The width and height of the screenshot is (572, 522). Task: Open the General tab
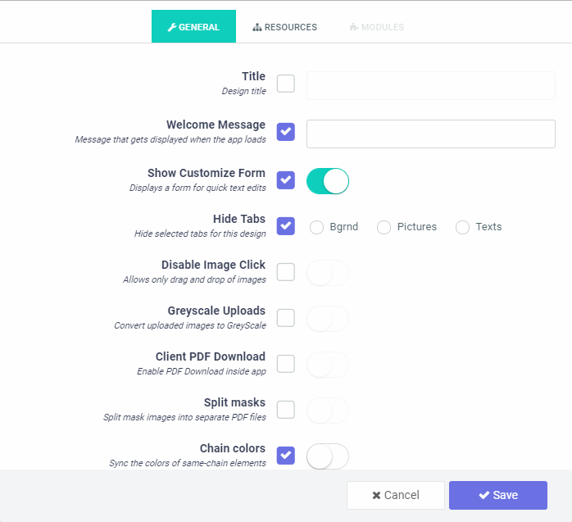click(193, 26)
